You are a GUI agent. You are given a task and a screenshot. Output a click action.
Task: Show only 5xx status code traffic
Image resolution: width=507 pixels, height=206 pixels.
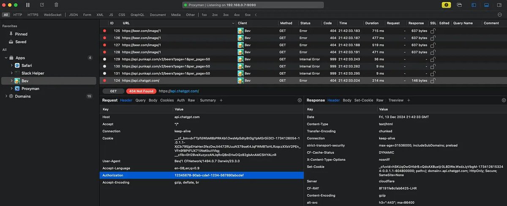pos(248,14)
